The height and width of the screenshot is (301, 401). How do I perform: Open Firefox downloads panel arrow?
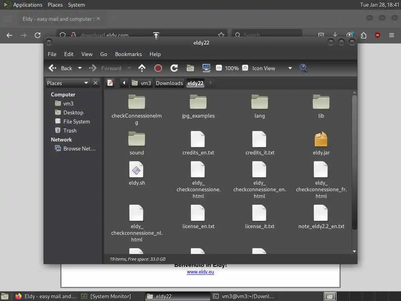(x=335, y=35)
